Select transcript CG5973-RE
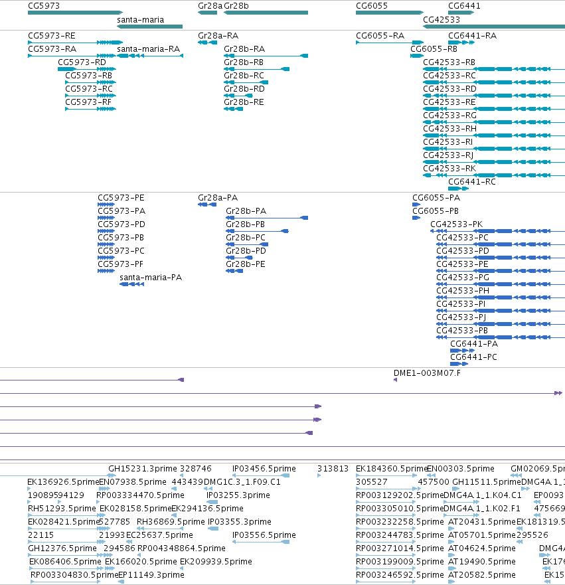The width and height of the screenshot is (565, 585). tap(75, 42)
